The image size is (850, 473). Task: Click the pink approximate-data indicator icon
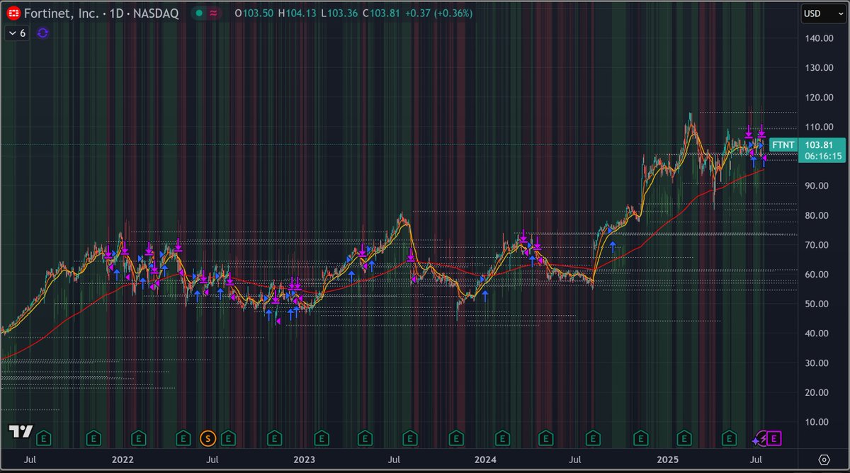point(213,13)
